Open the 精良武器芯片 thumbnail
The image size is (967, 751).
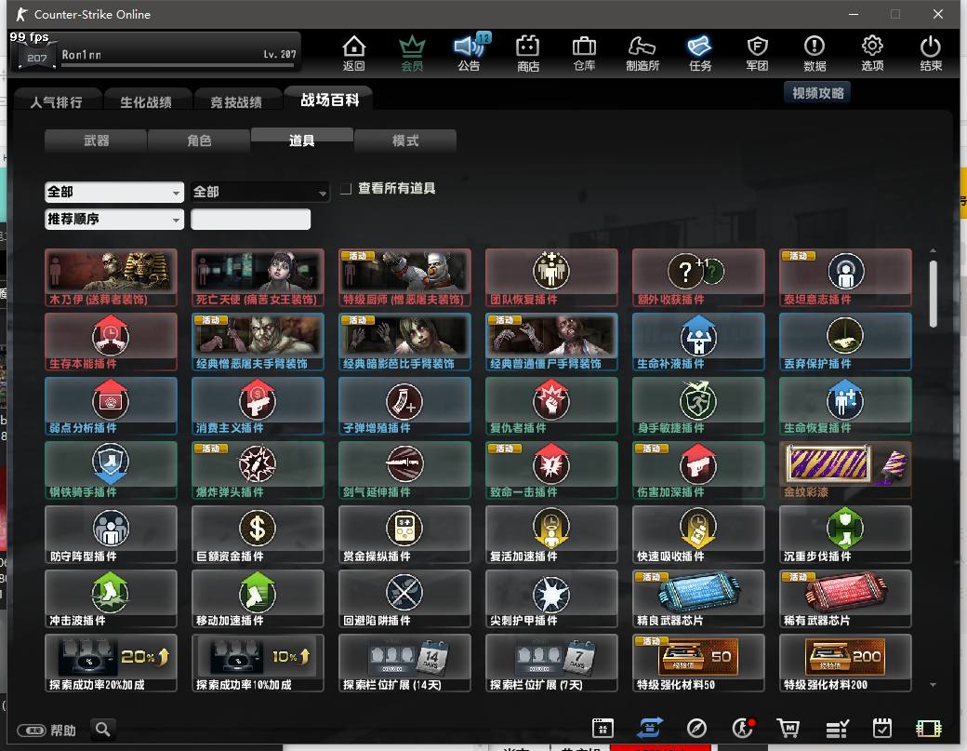point(698,598)
